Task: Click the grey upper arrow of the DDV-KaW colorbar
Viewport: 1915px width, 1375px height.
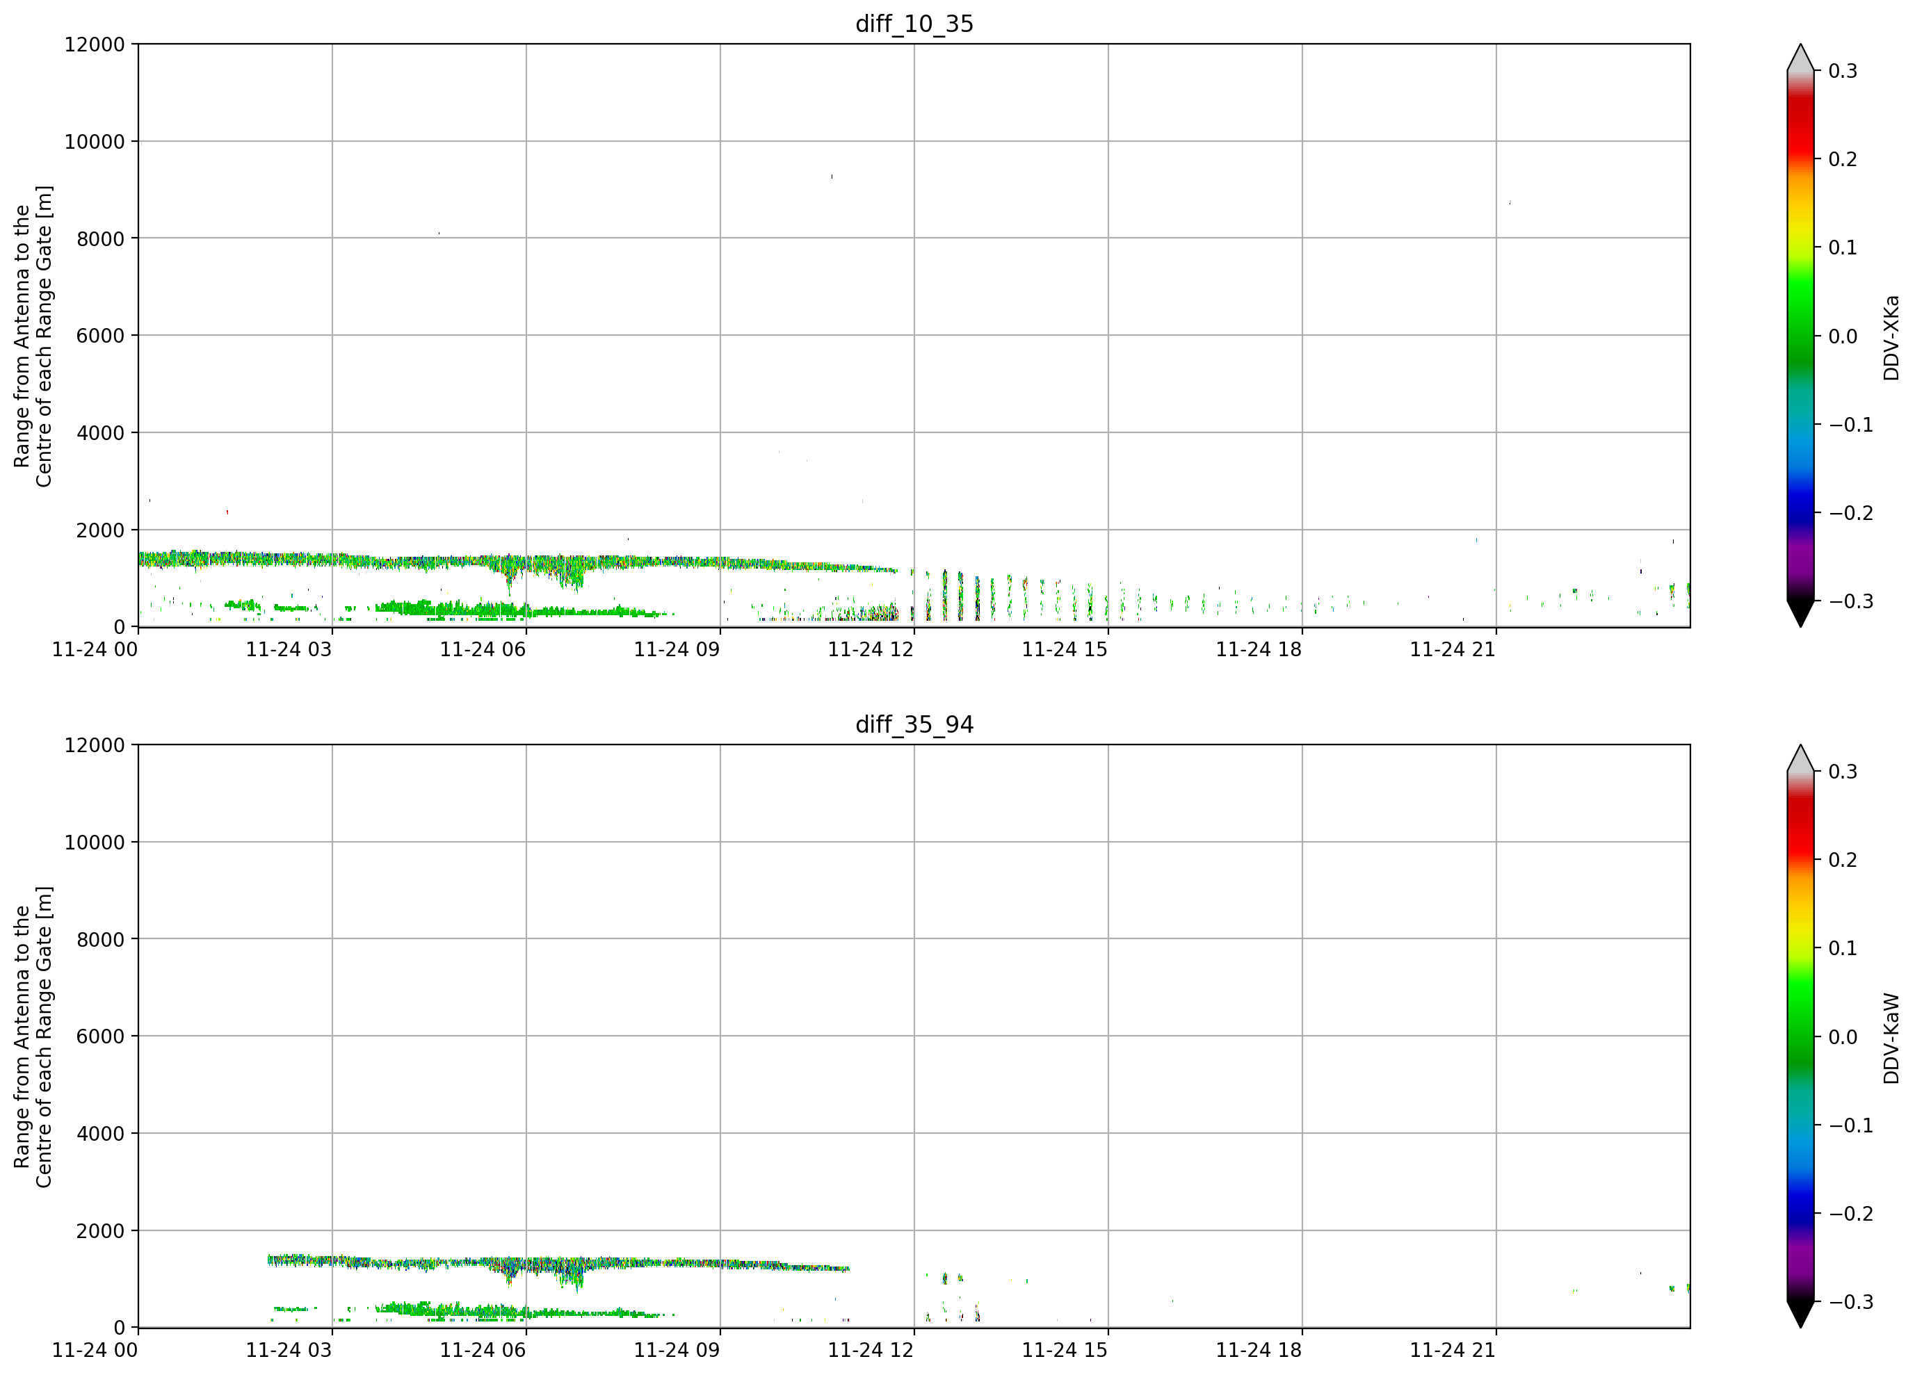Action: pyautogui.click(x=1800, y=758)
